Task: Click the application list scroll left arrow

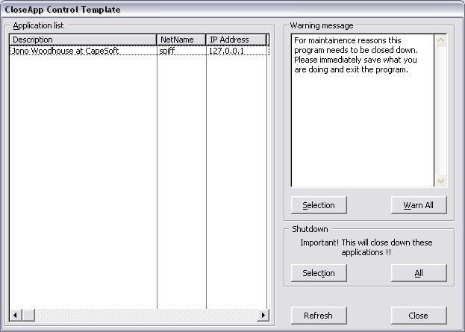Action: pos(15,316)
